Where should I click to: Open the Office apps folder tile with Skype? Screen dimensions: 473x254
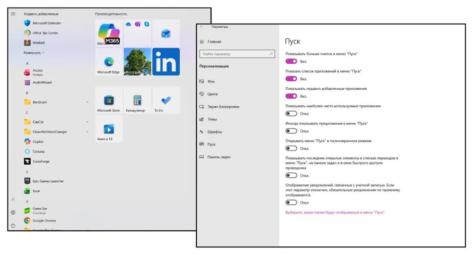point(137,33)
